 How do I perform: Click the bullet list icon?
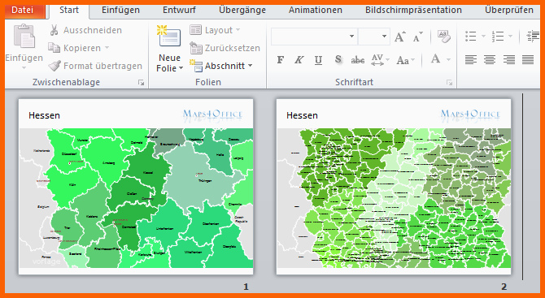click(x=471, y=36)
